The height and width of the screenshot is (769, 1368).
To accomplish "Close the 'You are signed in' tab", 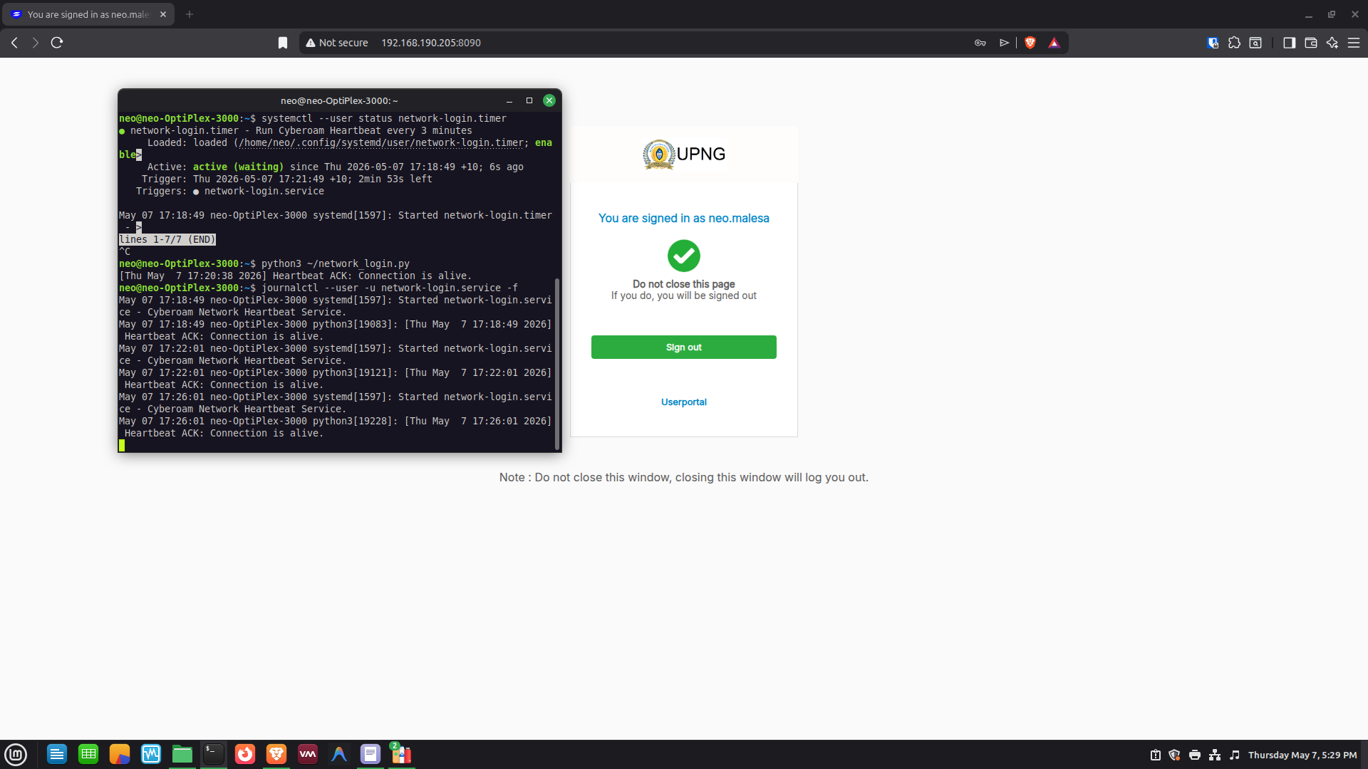I will (x=163, y=14).
